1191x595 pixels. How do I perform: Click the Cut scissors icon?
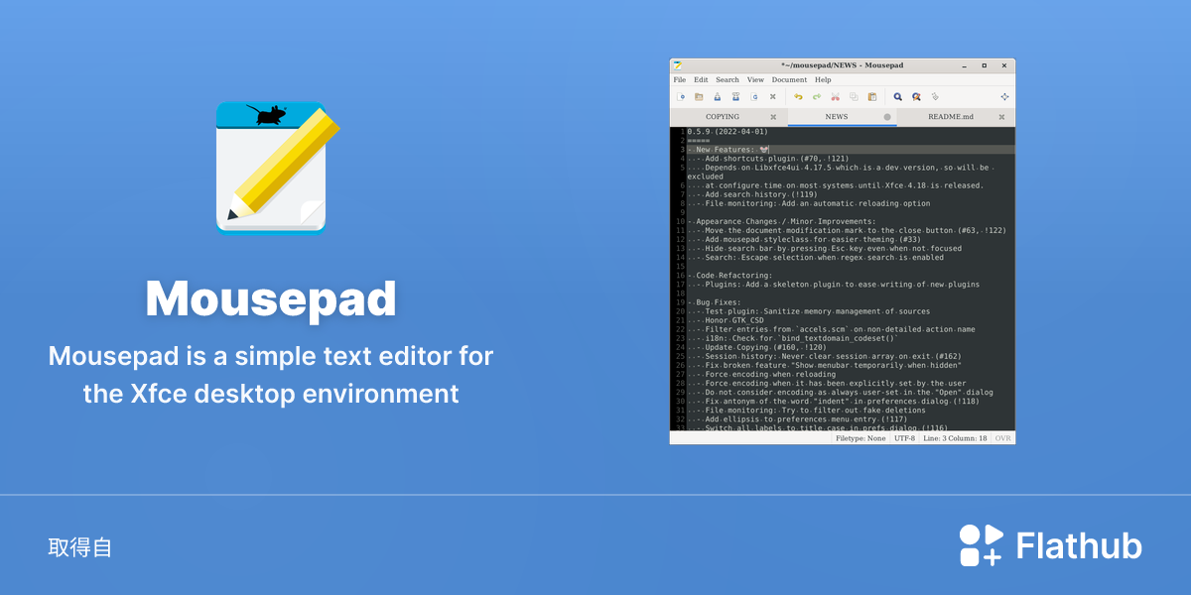(836, 97)
